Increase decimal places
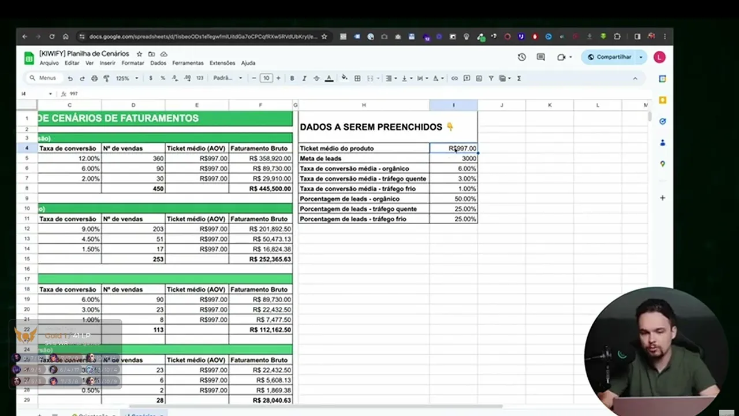The image size is (739, 416). point(187,78)
